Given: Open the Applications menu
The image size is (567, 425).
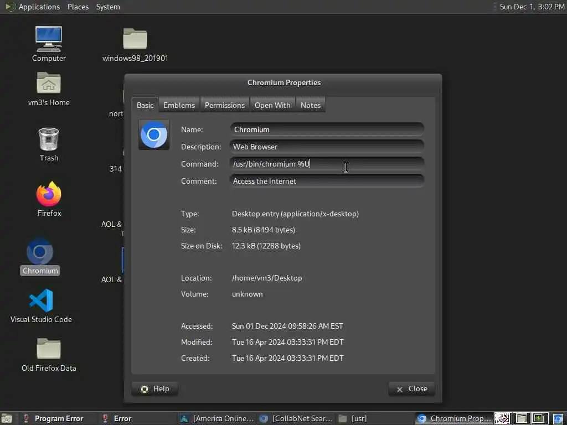Looking at the screenshot, I should tap(39, 7).
